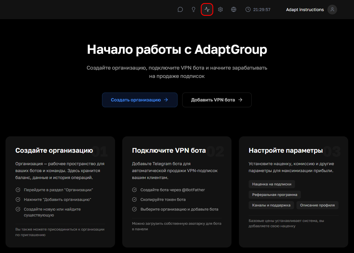Click the Добавить VPN бота button
354x253 pixels.
(x=217, y=100)
